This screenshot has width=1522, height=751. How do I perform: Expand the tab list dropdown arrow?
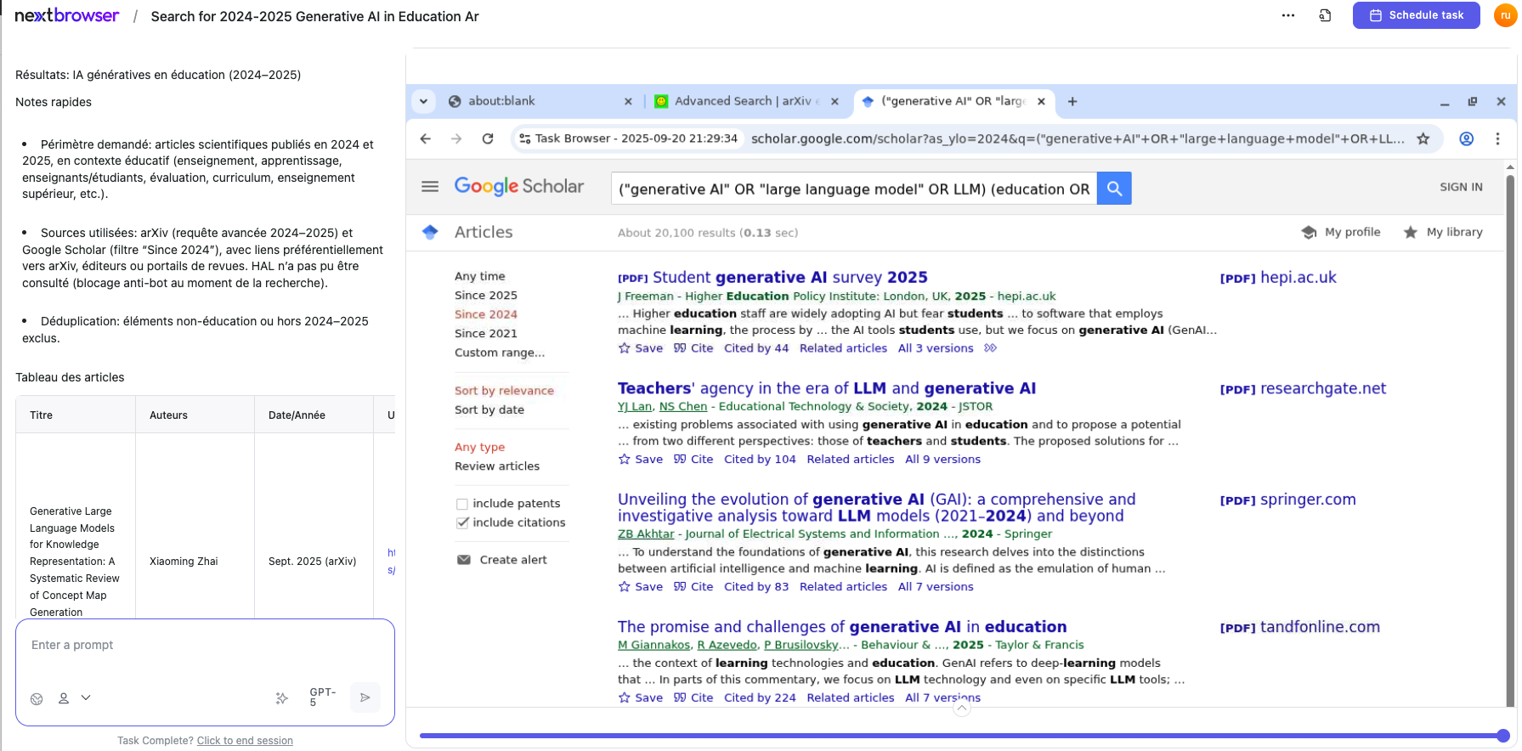click(x=423, y=101)
